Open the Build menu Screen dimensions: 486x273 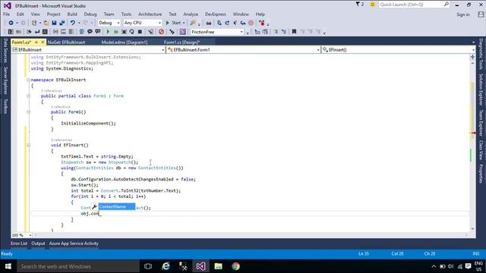click(x=72, y=14)
